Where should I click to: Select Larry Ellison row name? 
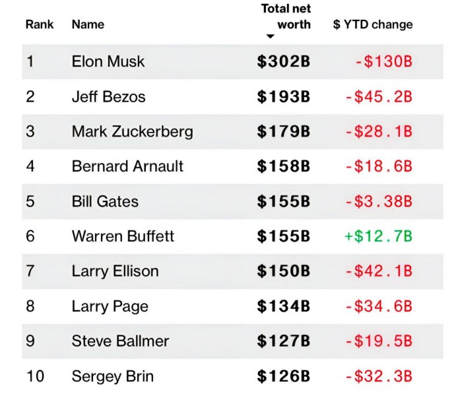tap(115, 271)
